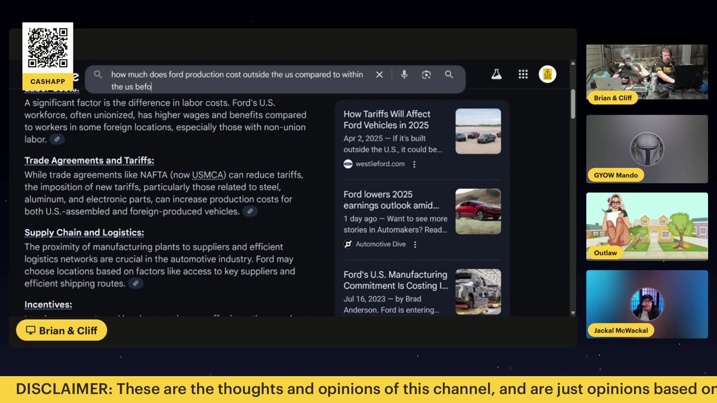Click the 'Apr 2, 2025' article snippet
The width and height of the screenshot is (717, 403).
[x=393, y=144]
